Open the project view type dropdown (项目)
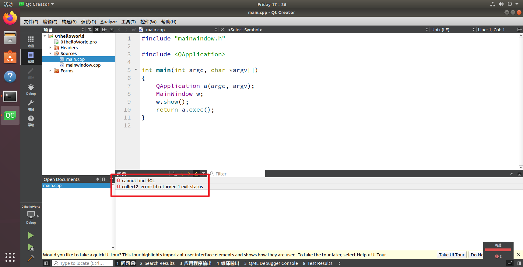 64,29
